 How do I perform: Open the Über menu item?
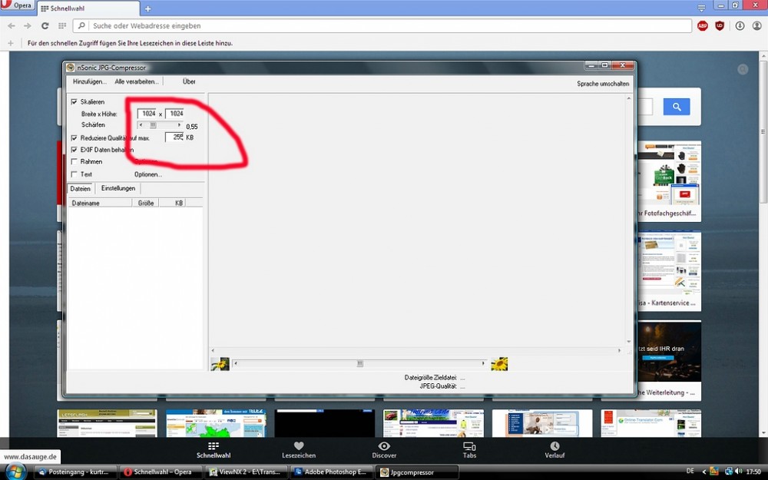[x=189, y=82]
